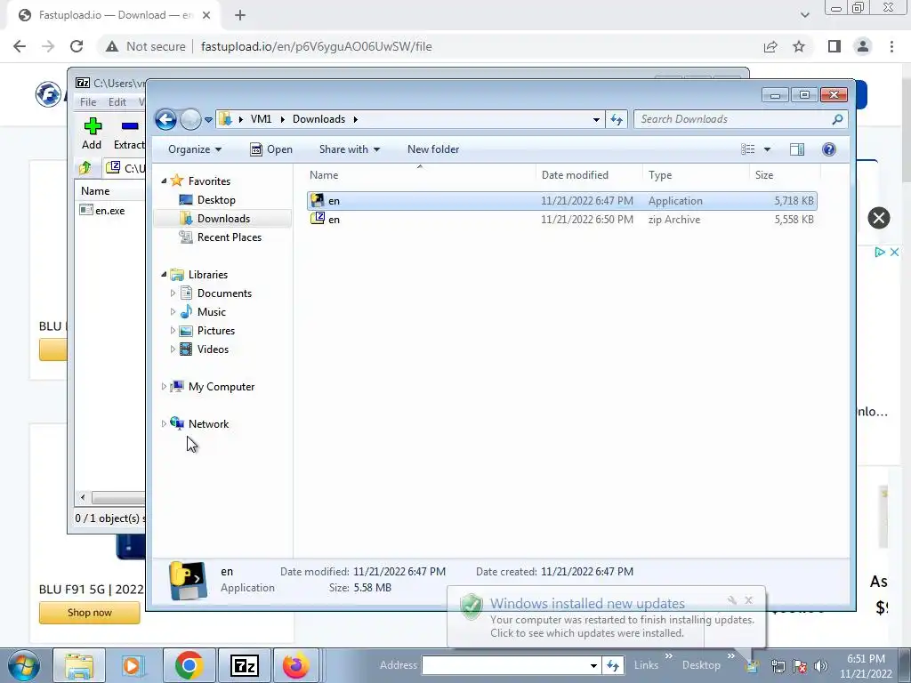Image resolution: width=911 pixels, height=683 pixels.
Task: Expand the Music library node
Action: [173, 312]
